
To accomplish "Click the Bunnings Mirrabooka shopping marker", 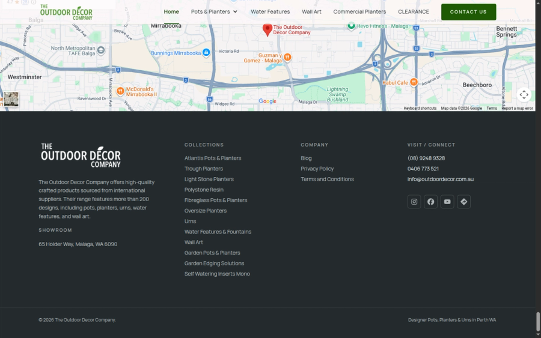I will coord(206,53).
